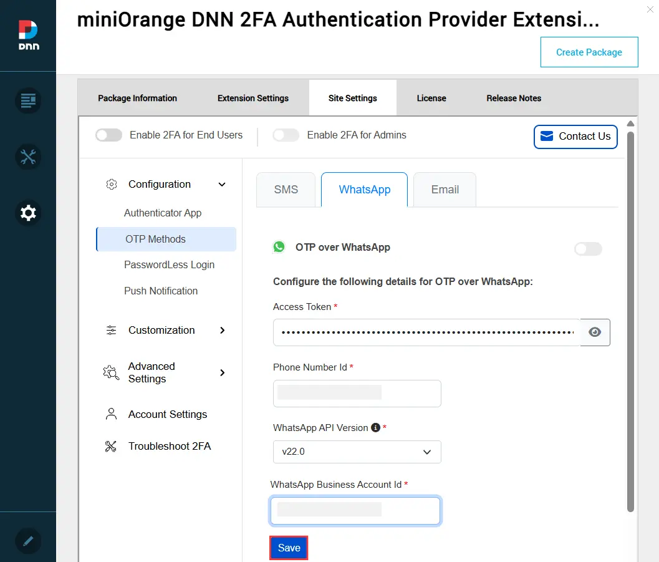
Task: Open the Manage tools icon in the sidebar
Action: pos(28,157)
